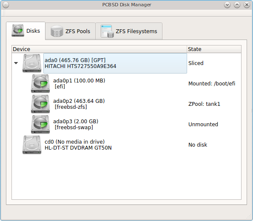
Task: Maximize the PCBSD Disk Manager window
Action: pos(237,5)
